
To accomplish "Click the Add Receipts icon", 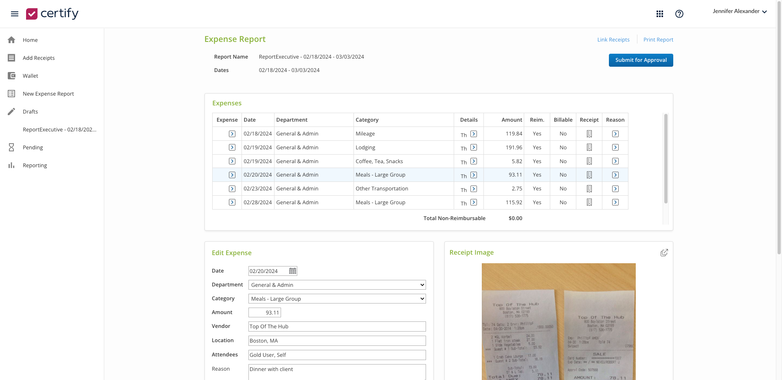I will click(x=12, y=57).
